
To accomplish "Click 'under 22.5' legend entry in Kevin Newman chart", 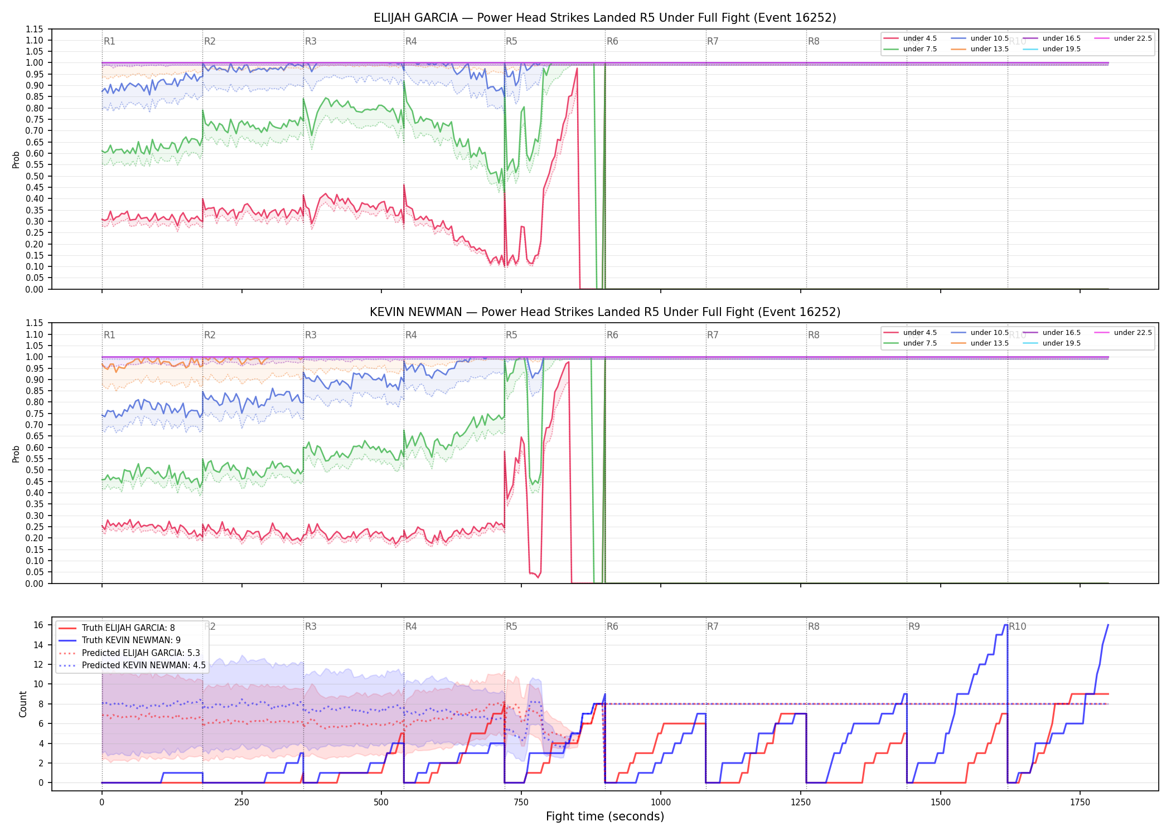I will (x=1123, y=333).
